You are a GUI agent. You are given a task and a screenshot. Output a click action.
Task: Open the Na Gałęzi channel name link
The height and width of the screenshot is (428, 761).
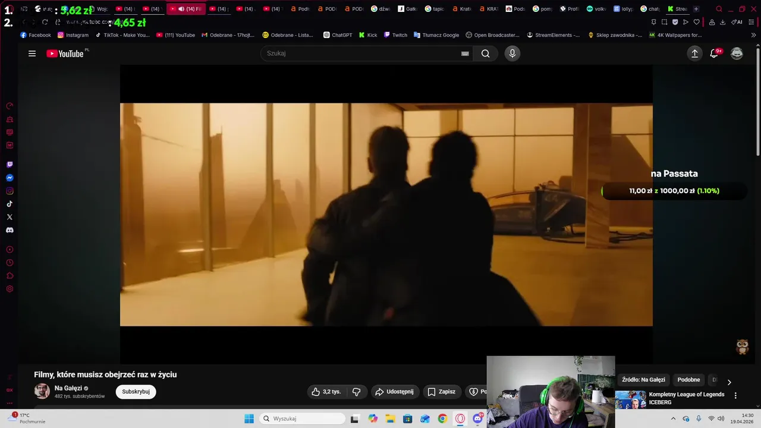click(x=68, y=388)
